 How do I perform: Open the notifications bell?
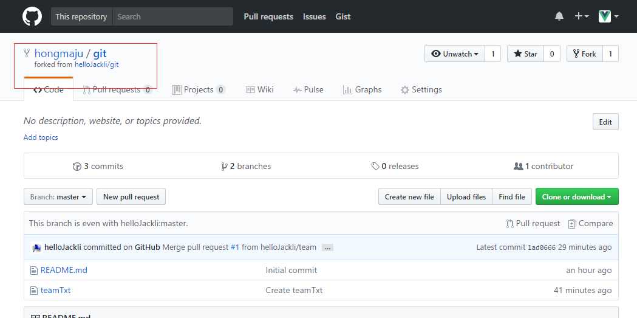tap(559, 16)
